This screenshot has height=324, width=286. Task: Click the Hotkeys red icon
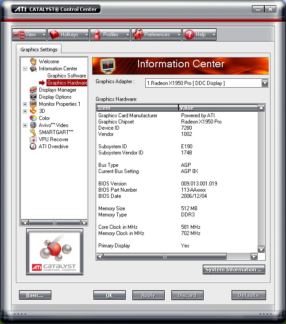(54, 35)
